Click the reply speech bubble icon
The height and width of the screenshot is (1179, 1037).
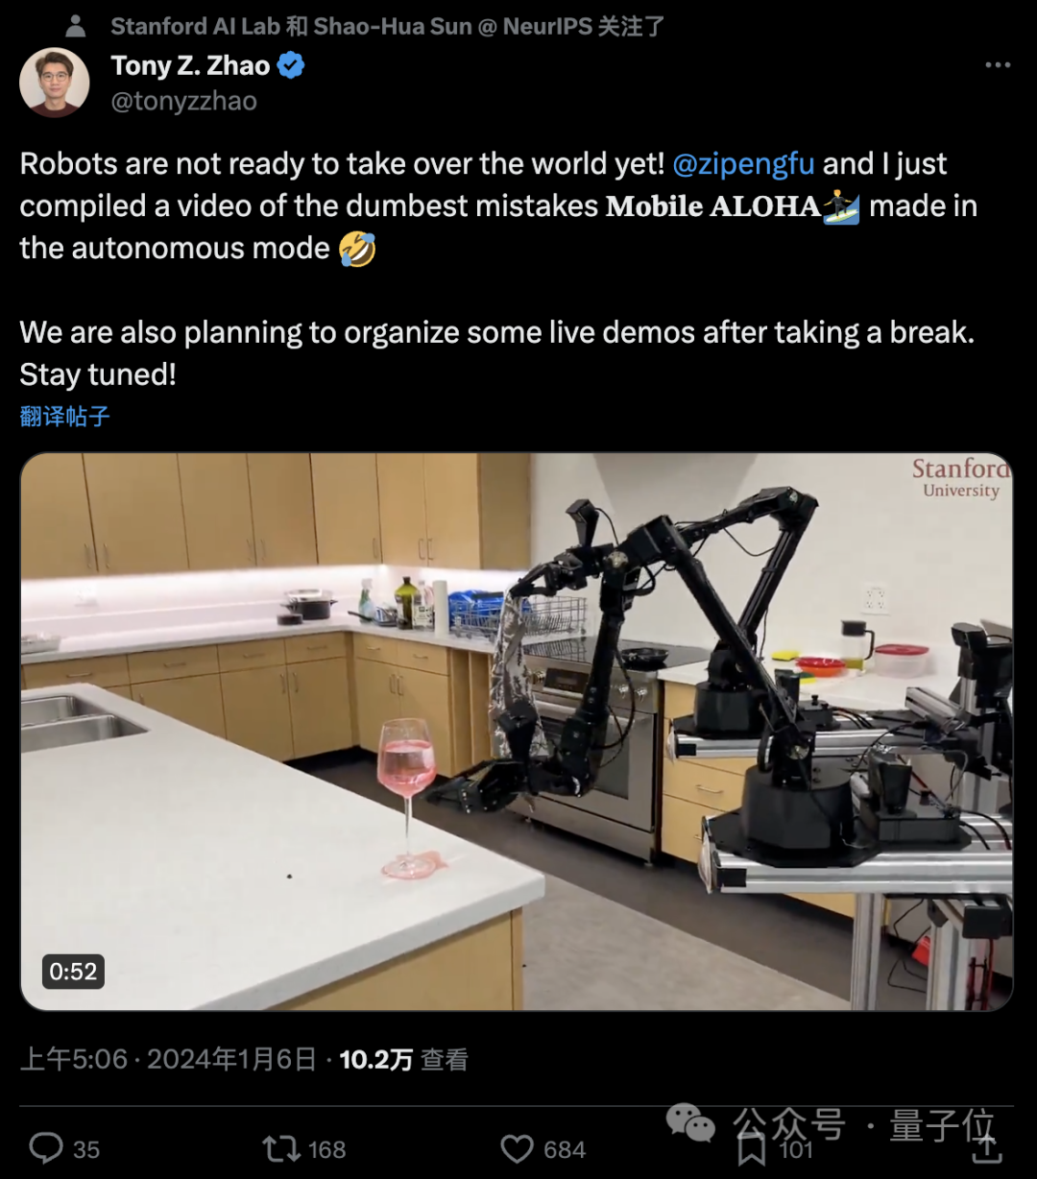coord(45,1148)
